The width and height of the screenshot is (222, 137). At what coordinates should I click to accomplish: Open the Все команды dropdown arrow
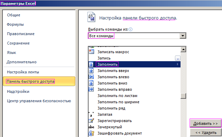pos(183,36)
